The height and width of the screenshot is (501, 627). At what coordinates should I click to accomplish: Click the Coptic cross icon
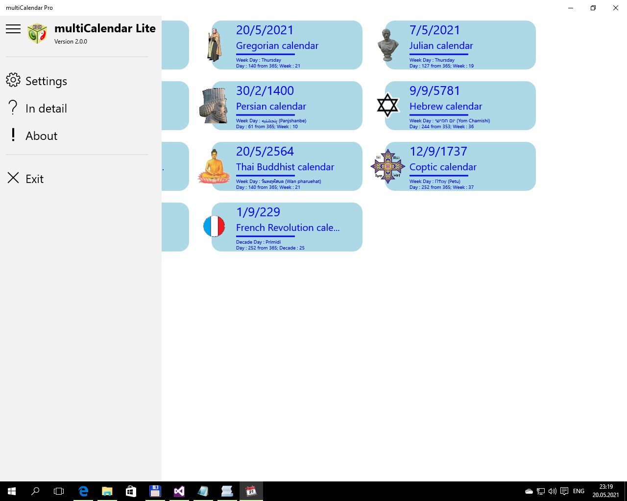(x=388, y=166)
